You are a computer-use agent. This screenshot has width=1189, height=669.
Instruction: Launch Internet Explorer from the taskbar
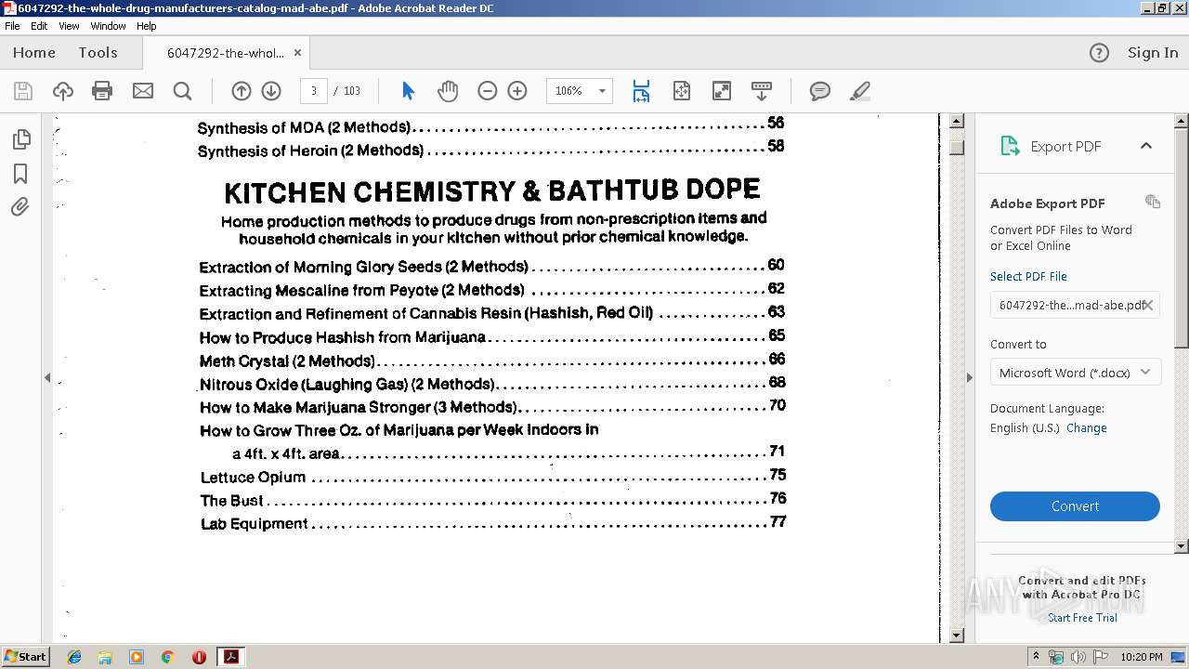click(x=74, y=657)
